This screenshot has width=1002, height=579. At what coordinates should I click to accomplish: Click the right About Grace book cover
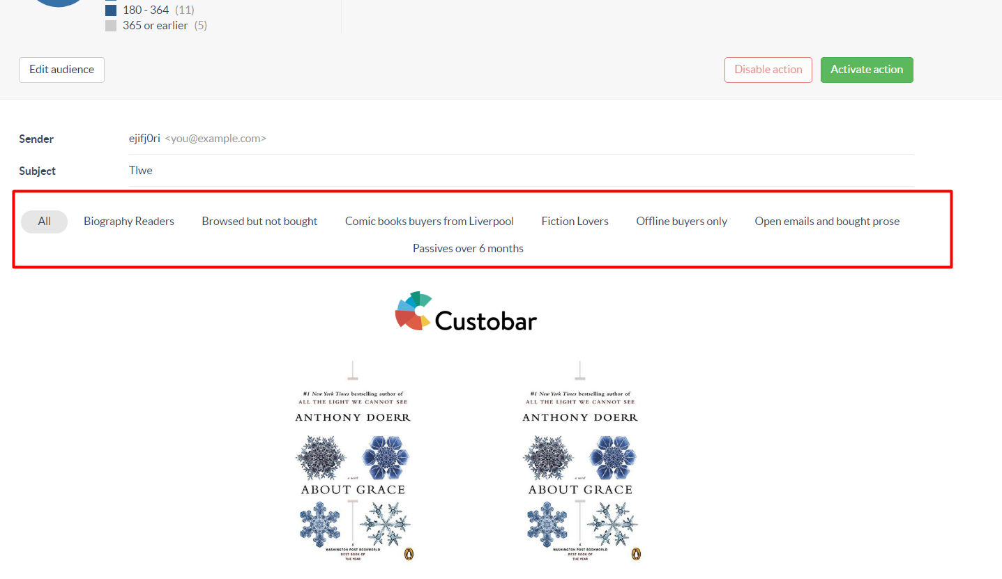(x=580, y=463)
